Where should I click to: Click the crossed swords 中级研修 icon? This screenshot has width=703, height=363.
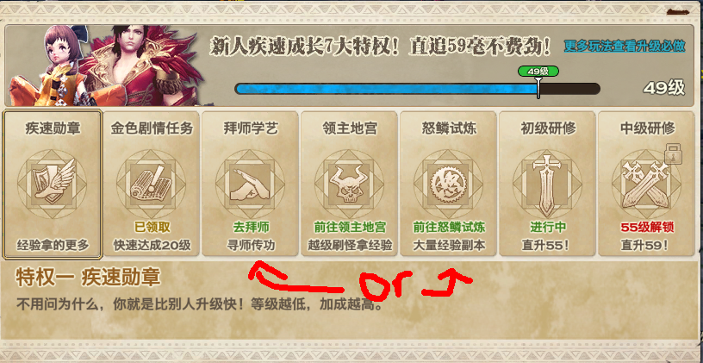pos(646,185)
